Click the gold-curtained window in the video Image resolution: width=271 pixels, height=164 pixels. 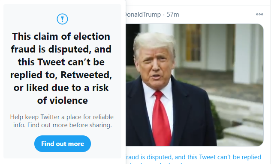193,43
